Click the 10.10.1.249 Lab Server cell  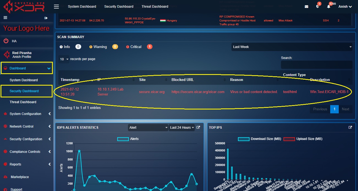pos(111,92)
